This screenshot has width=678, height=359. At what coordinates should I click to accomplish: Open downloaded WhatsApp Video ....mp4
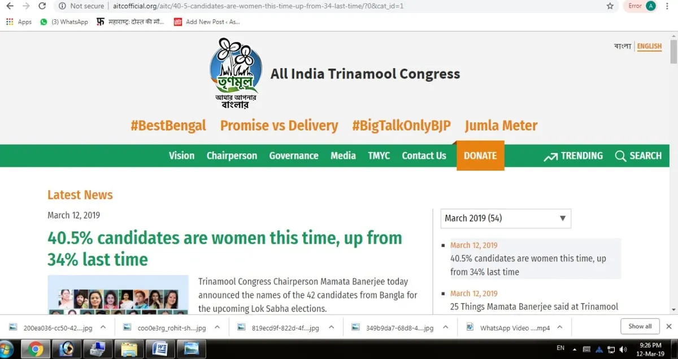point(508,327)
